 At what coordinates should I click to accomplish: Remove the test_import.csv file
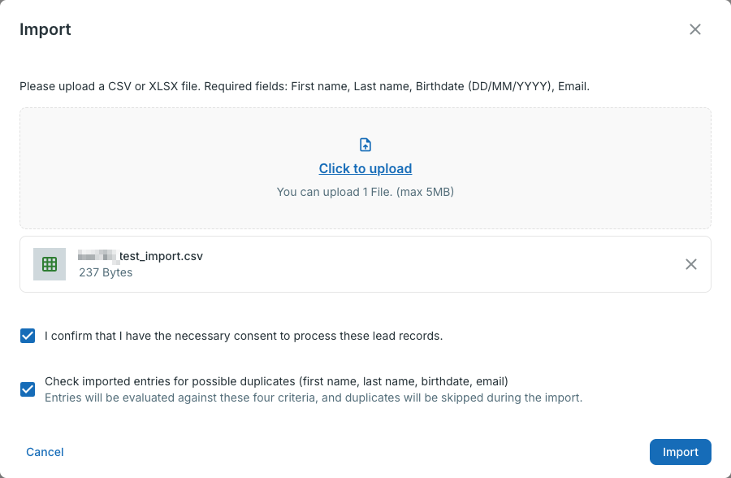point(691,264)
